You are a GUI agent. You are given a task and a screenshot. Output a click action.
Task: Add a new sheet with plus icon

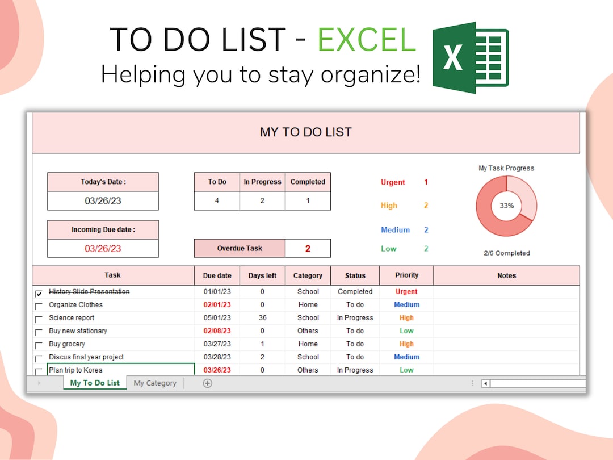pyautogui.click(x=208, y=383)
